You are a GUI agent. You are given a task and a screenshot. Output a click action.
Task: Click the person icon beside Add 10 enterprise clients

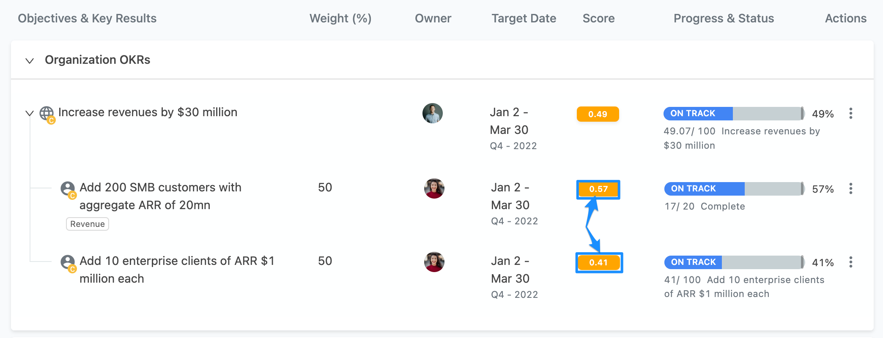click(68, 262)
